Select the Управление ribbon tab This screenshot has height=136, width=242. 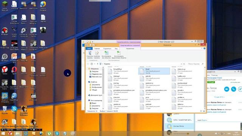pos(130,49)
